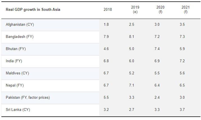This screenshot has width=201, height=120.
Task: Select the Afghanistan (CY) row label
Action: tap(20, 25)
